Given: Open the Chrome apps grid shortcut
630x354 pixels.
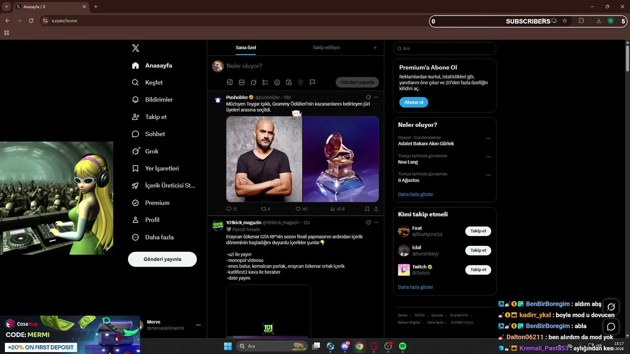Looking at the screenshot, I should 6,33.
